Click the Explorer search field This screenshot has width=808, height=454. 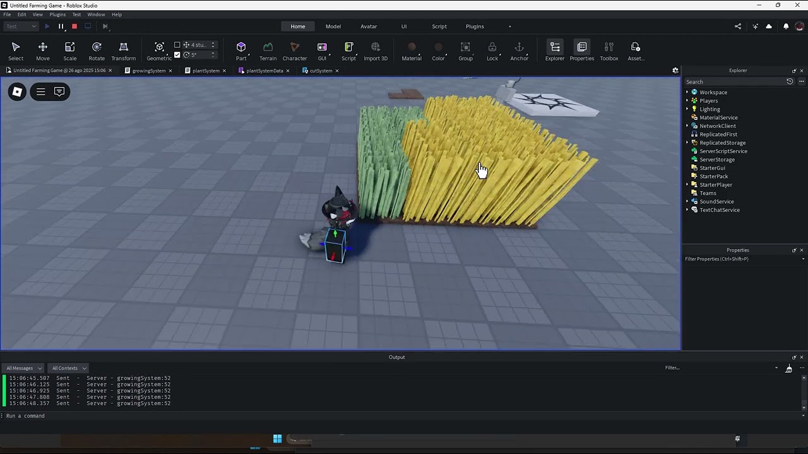click(x=734, y=81)
